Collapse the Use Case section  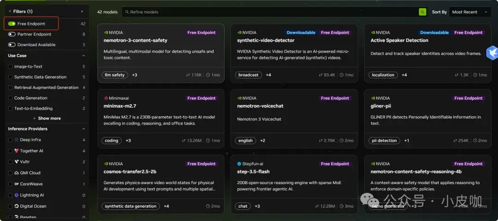[83, 56]
